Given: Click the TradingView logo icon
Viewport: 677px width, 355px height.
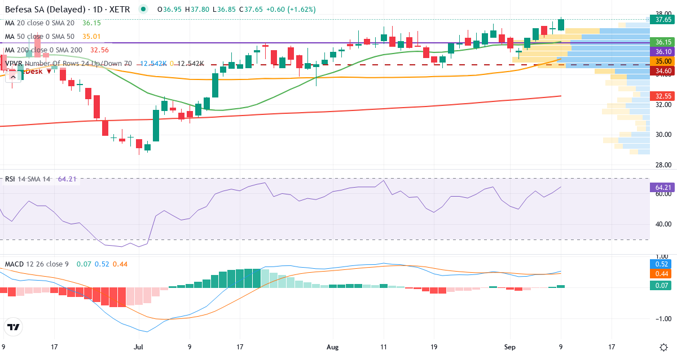Looking at the screenshot, I should pyautogui.click(x=14, y=327).
